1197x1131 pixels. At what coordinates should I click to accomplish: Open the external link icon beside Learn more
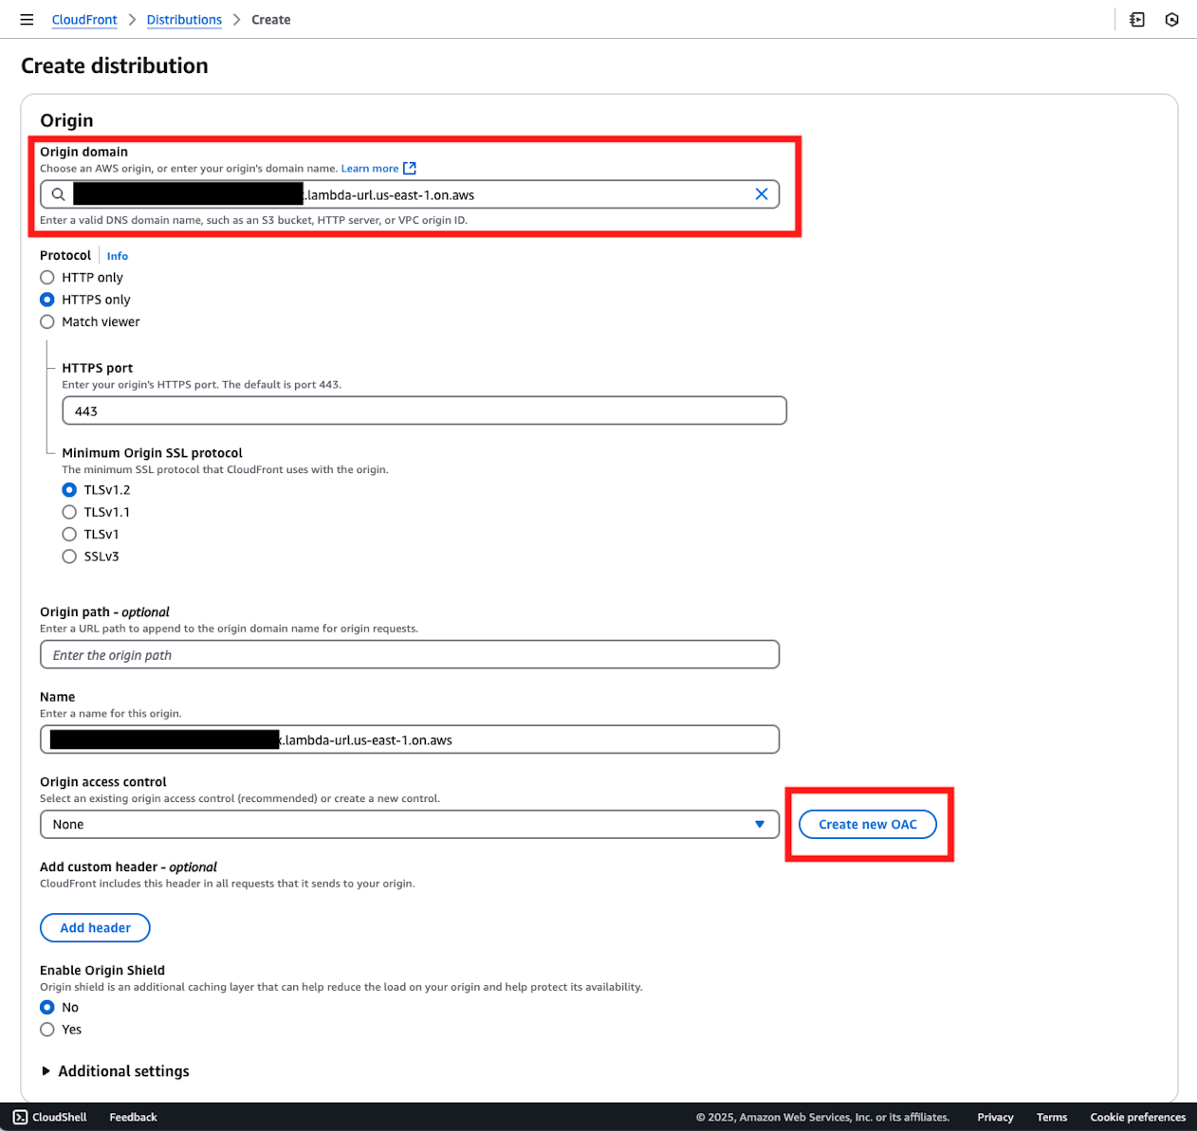(410, 168)
